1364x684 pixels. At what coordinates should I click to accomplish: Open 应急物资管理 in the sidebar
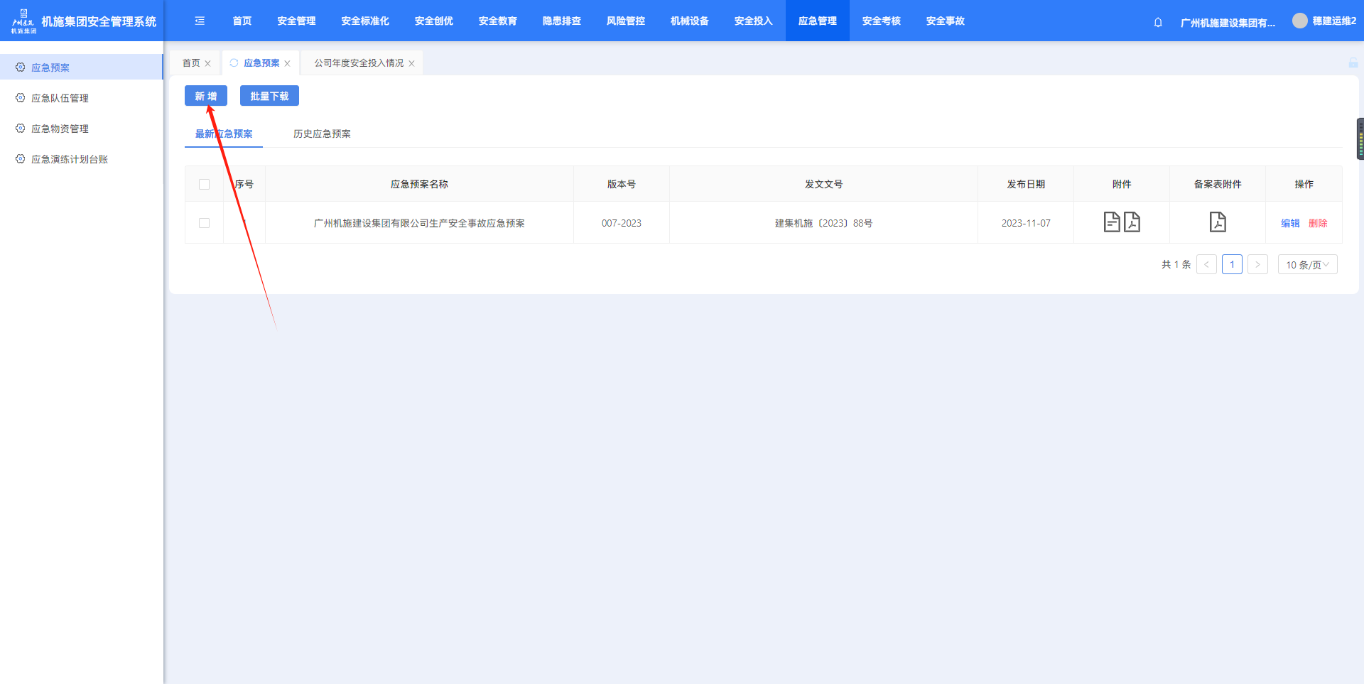60,129
